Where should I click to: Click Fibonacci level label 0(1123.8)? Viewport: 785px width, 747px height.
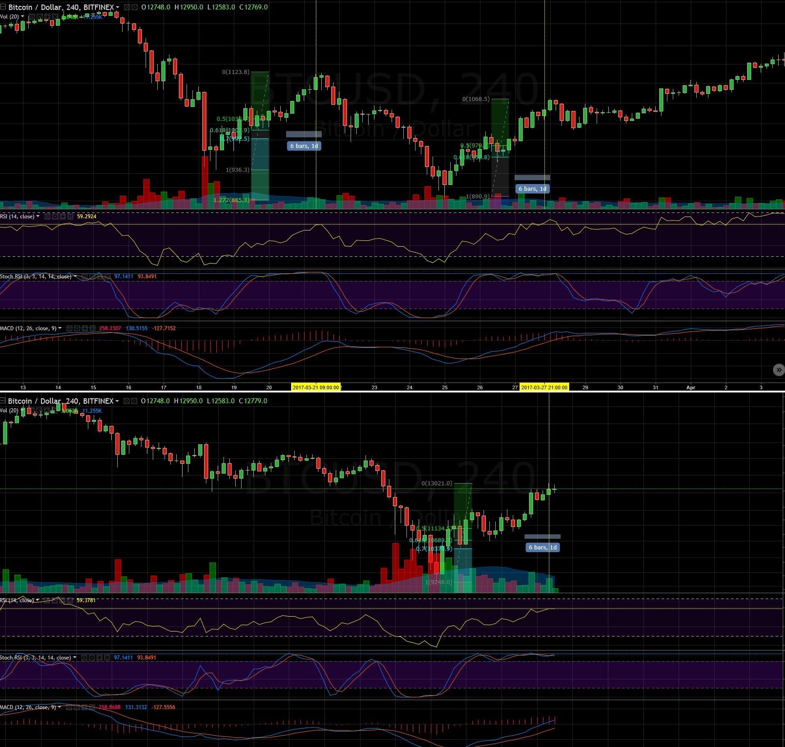pos(236,72)
